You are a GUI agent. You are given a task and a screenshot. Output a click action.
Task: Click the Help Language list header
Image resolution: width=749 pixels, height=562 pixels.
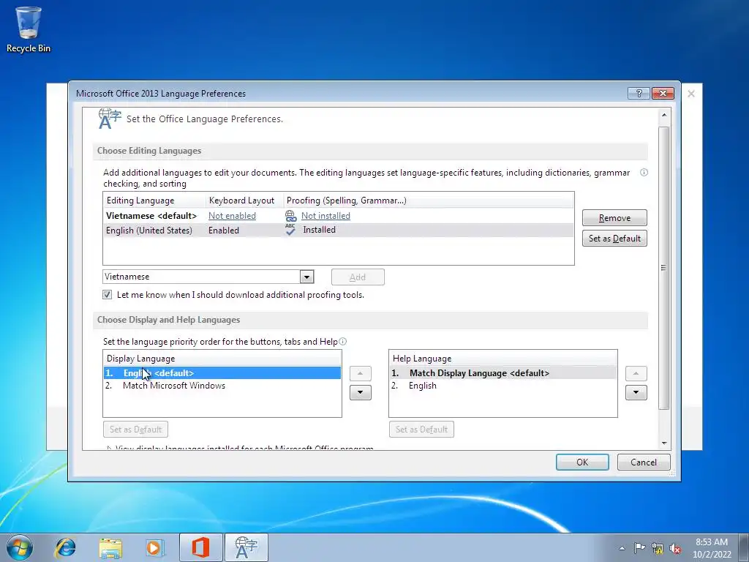pyautogui.click(x=503, y=359)
